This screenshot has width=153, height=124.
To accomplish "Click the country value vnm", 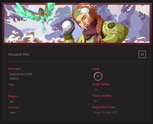I will coord(13,113).
